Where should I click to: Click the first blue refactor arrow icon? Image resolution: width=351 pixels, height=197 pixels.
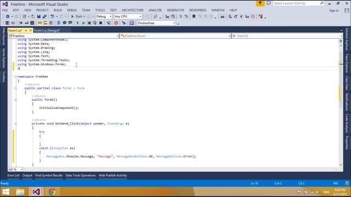[230, 16]
